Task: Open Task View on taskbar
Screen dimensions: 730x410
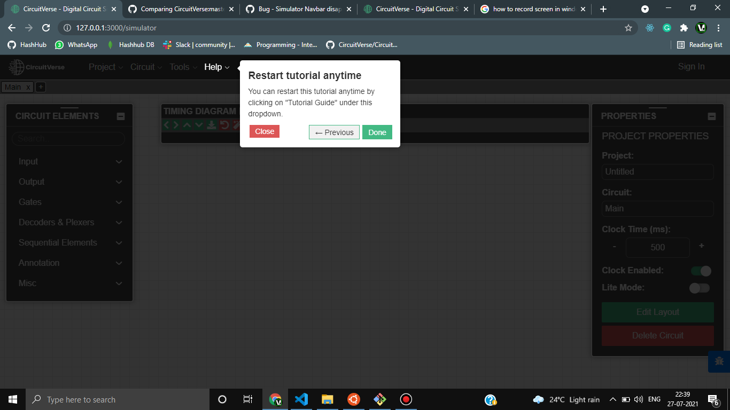Action: (248, 399)
